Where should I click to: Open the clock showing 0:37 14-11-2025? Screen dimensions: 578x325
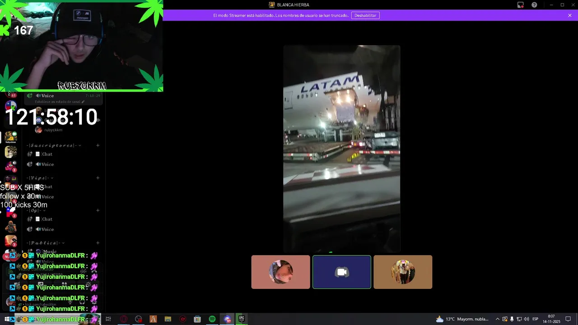pos(551,319)
